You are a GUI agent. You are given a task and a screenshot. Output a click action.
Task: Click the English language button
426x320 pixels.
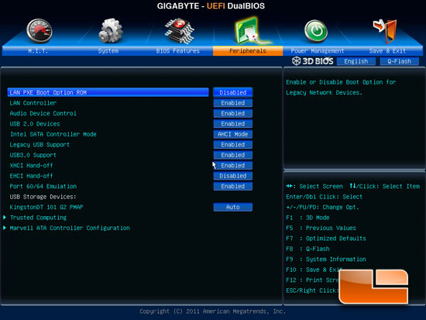(x=356, y=61)
